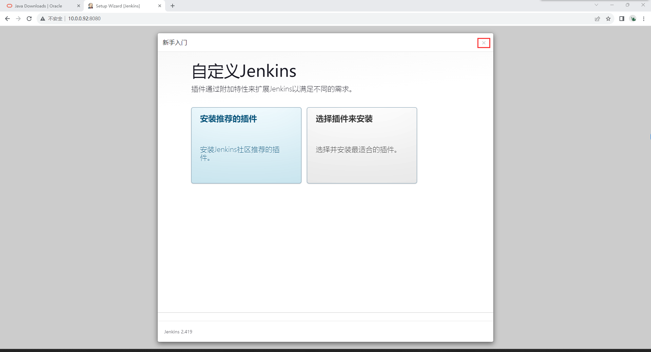Install the recommended Jenkins plugins

click(x=246, y=145)
